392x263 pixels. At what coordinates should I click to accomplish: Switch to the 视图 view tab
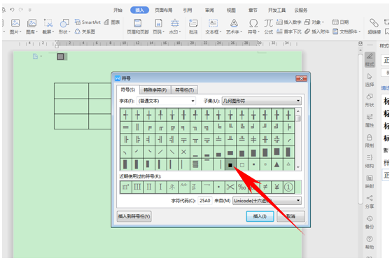tap(231, 10)
